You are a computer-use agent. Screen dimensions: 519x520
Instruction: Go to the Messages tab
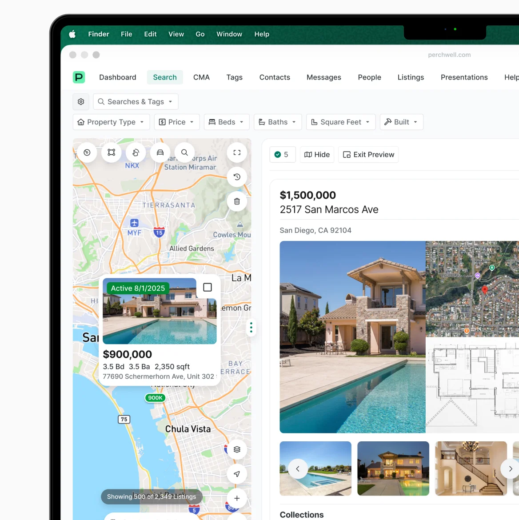(x=323, y=77)
